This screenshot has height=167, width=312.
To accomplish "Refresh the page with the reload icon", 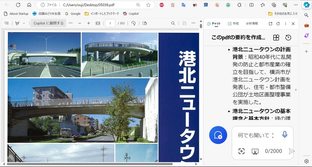I will tap(18, 5).
